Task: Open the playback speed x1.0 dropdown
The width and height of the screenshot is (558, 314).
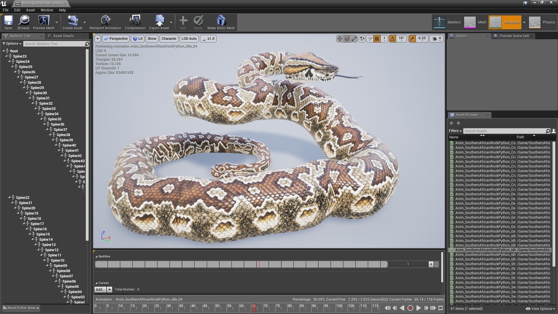Action: 208,38
